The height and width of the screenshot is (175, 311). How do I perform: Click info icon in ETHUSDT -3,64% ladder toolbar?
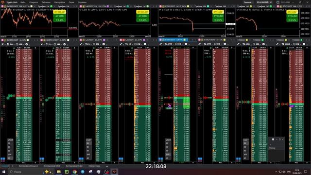click(x=186, y=44)
